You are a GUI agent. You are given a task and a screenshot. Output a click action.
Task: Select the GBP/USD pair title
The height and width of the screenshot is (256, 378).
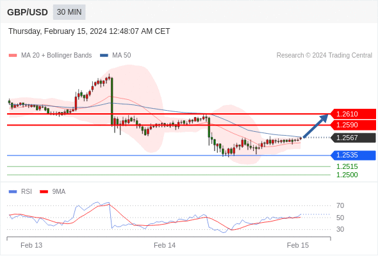(x=28, y=12)
